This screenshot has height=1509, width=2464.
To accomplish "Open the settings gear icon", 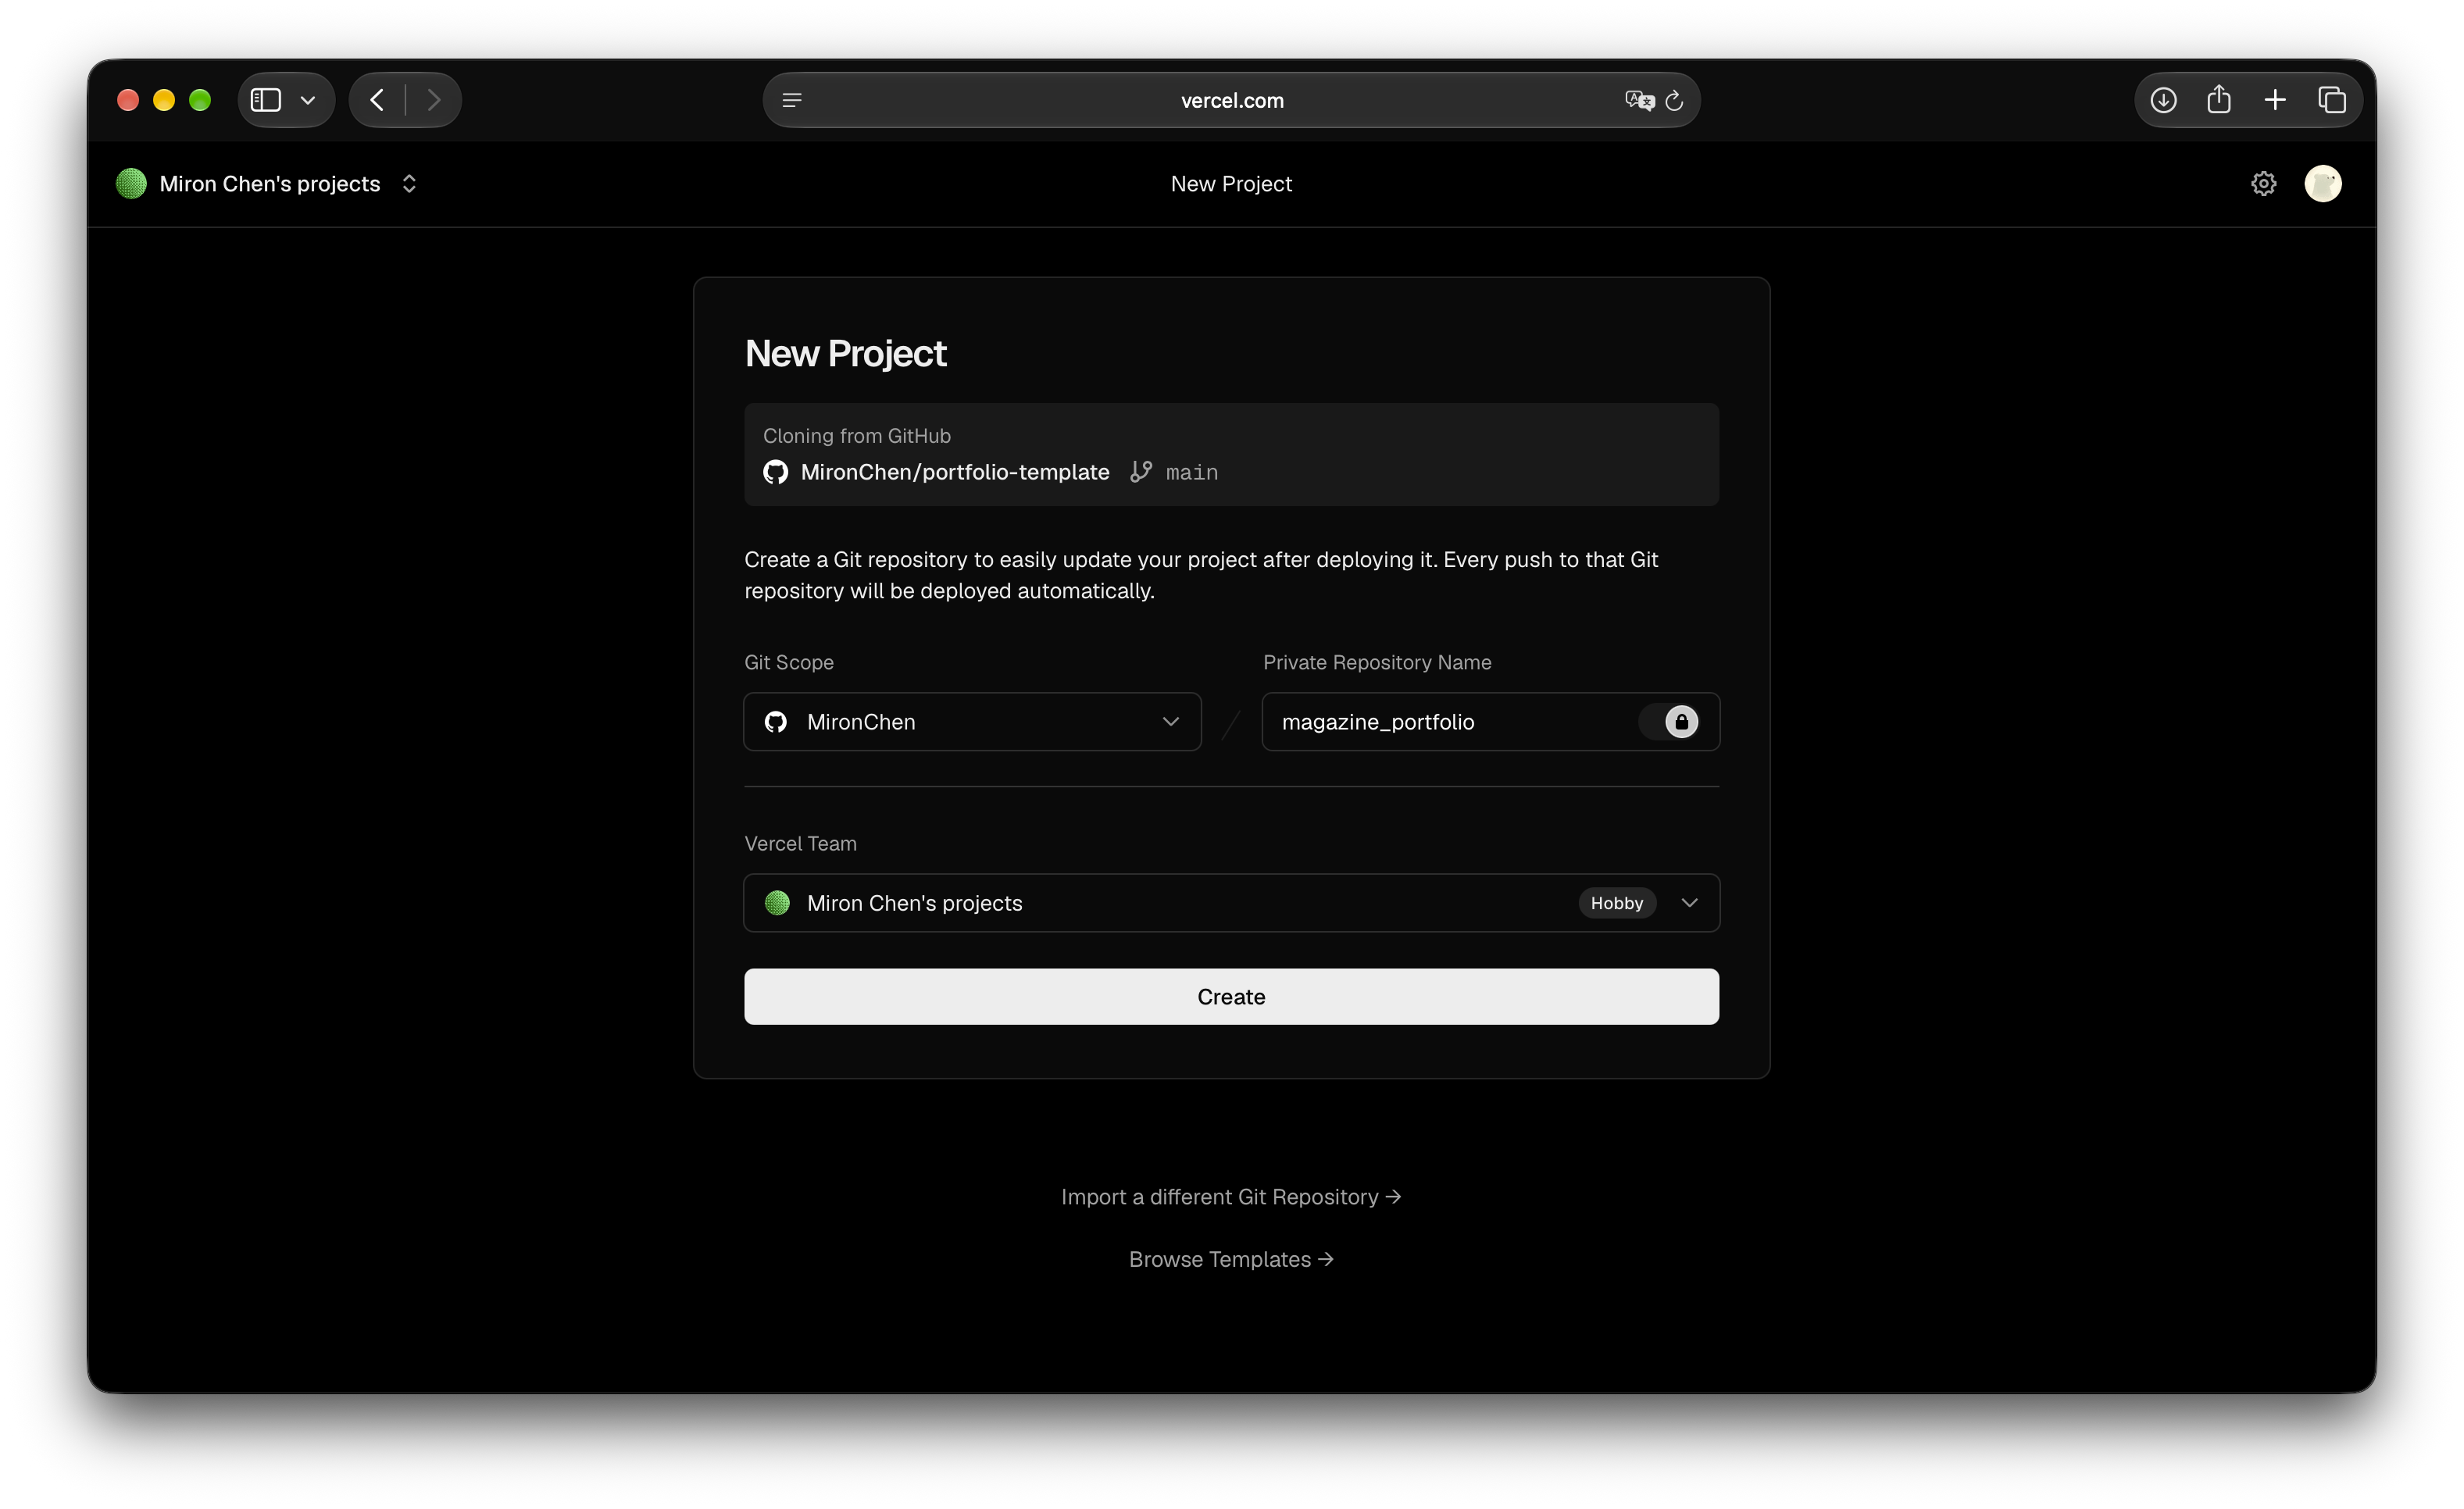I will coord(2264,184).
